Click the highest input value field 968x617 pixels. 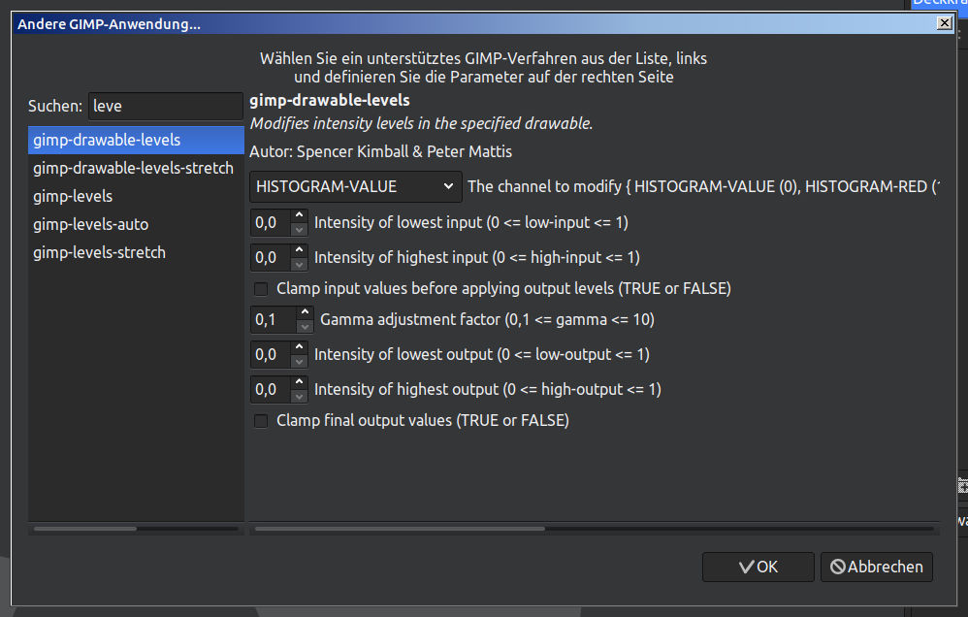[271, 257]
